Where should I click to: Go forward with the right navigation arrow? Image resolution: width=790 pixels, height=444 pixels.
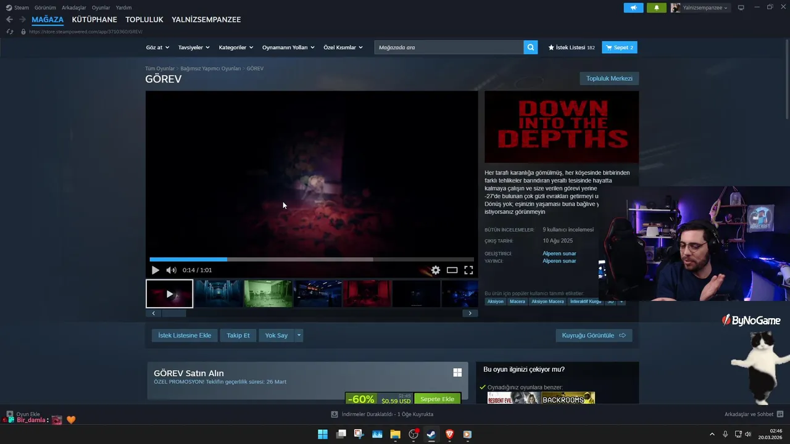[x=22, y=20]
